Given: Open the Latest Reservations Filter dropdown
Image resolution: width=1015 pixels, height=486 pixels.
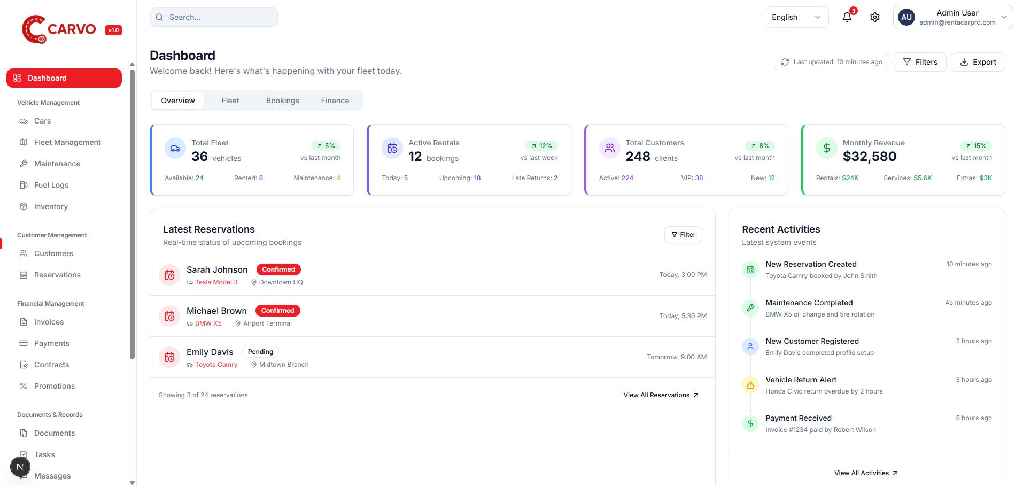Looking at the screenshot, I should pyautogui.click(x=683, y=235).
